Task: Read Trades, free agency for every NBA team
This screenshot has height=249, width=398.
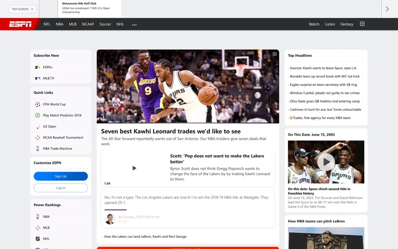Action: coord(322,118)
